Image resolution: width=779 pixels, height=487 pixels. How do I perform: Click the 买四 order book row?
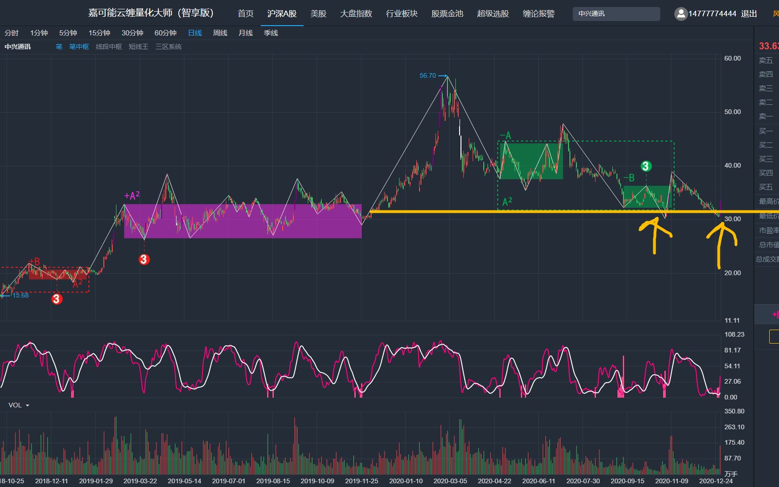coord(766,173)
